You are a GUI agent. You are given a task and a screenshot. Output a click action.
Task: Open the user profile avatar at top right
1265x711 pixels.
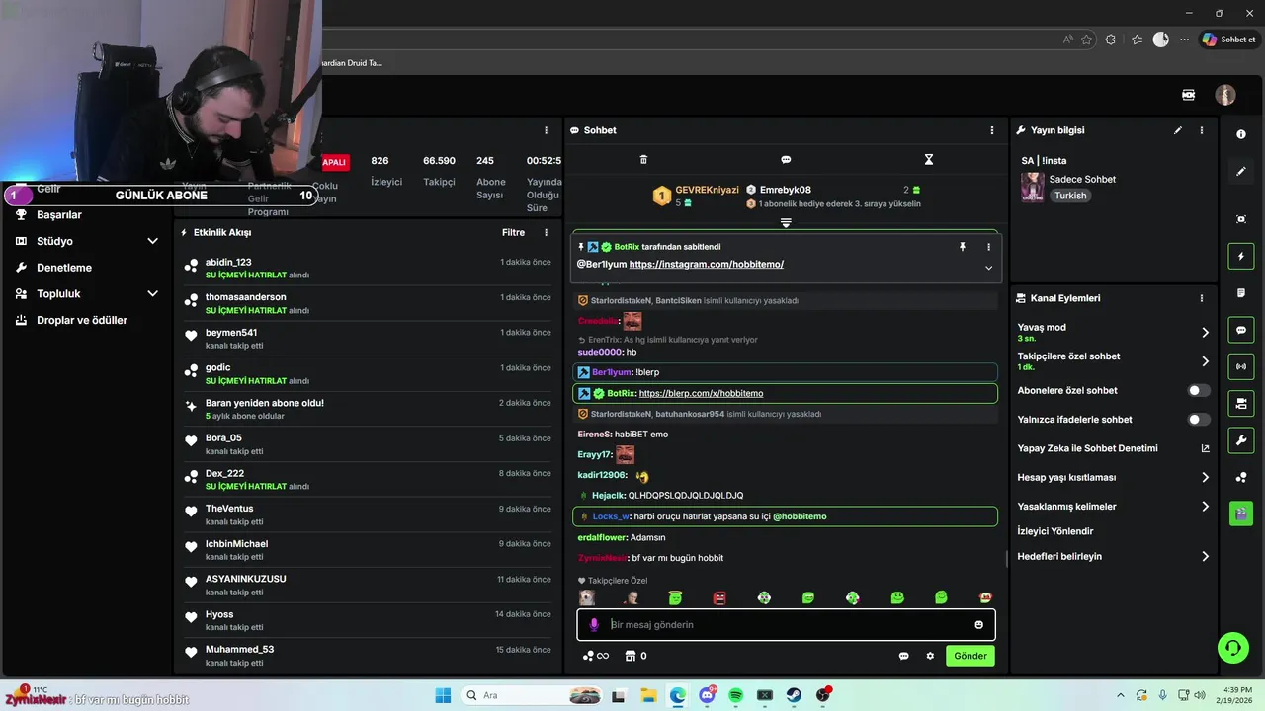[x=1225, y=95]
